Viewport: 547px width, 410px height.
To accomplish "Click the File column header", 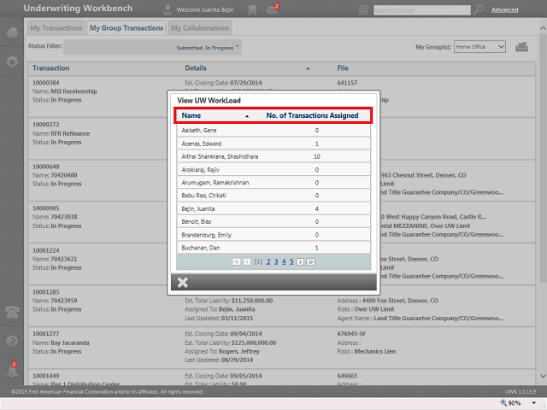I will point(343,68).
